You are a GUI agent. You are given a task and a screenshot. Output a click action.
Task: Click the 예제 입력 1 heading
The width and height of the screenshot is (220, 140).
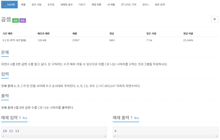(11, 118)
